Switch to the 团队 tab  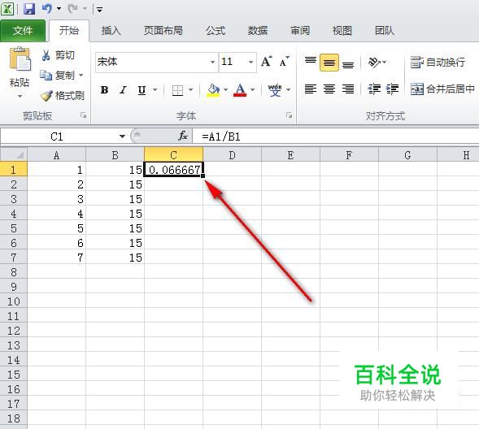point(385,31)
